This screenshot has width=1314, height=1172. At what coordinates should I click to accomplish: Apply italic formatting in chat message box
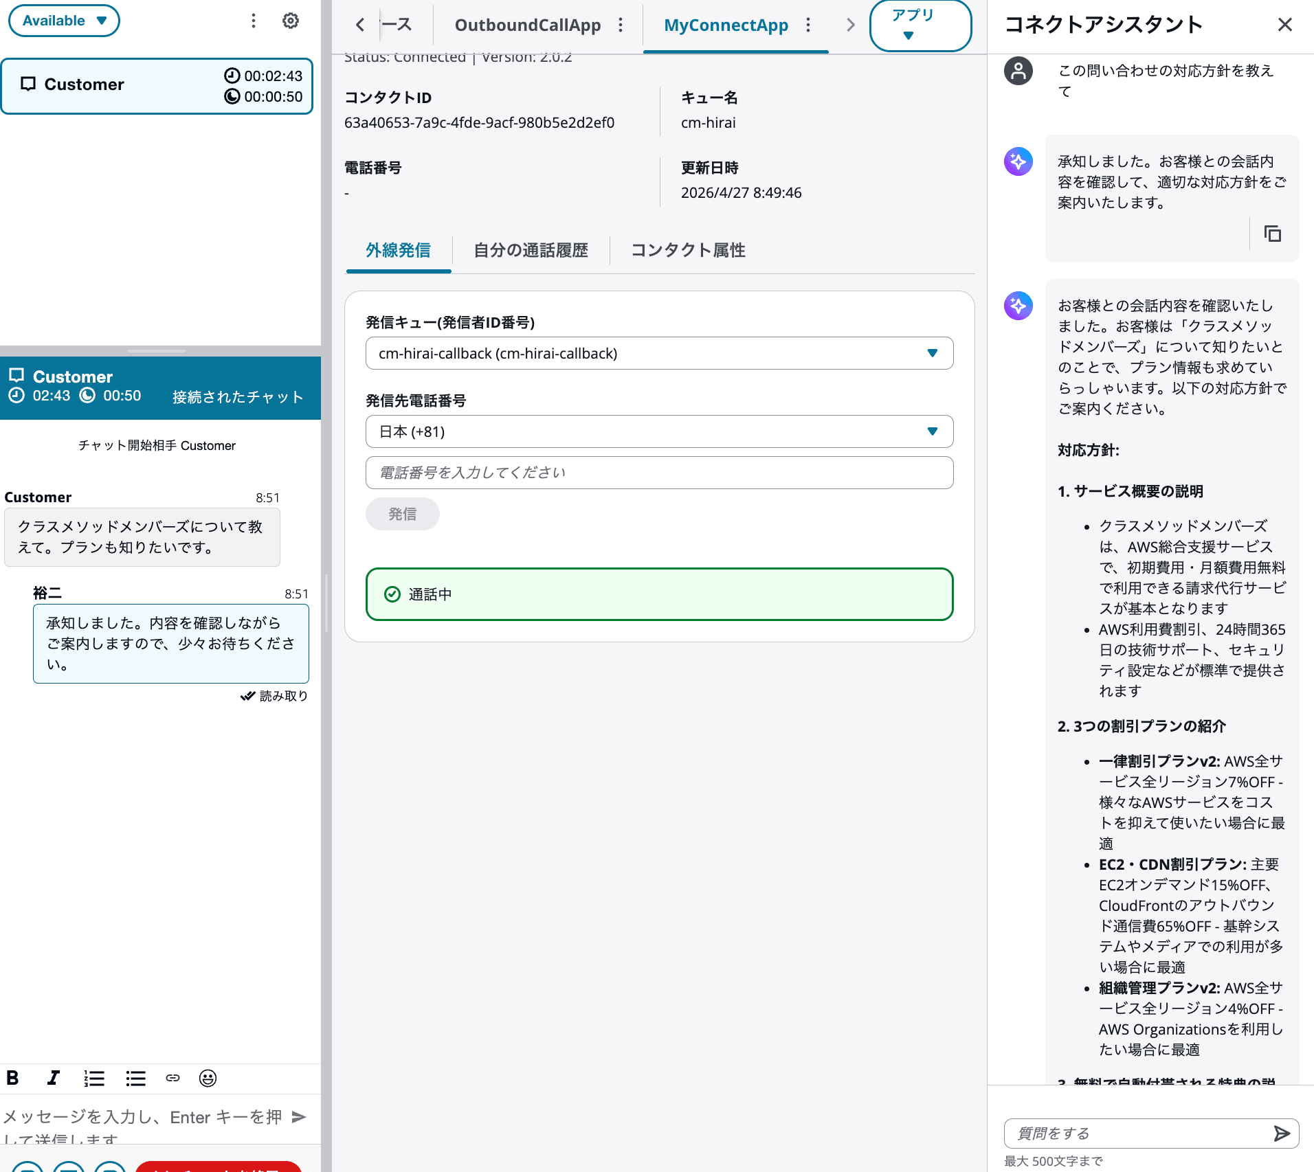[53, 1078]
